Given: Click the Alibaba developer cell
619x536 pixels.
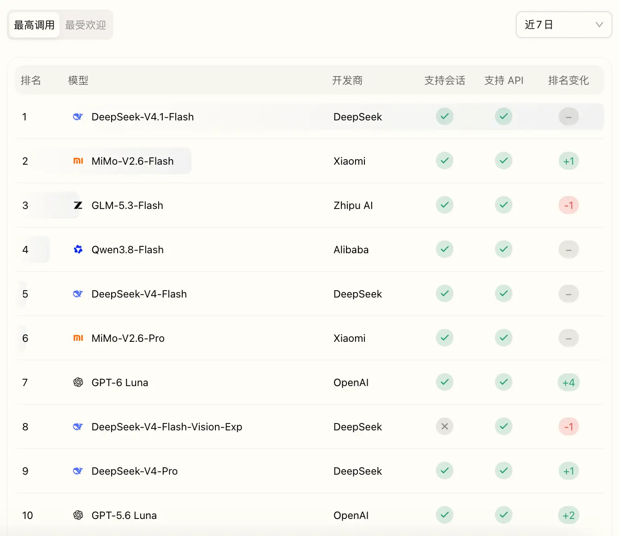Looking at the screenshot, I should tap(351, 250).
